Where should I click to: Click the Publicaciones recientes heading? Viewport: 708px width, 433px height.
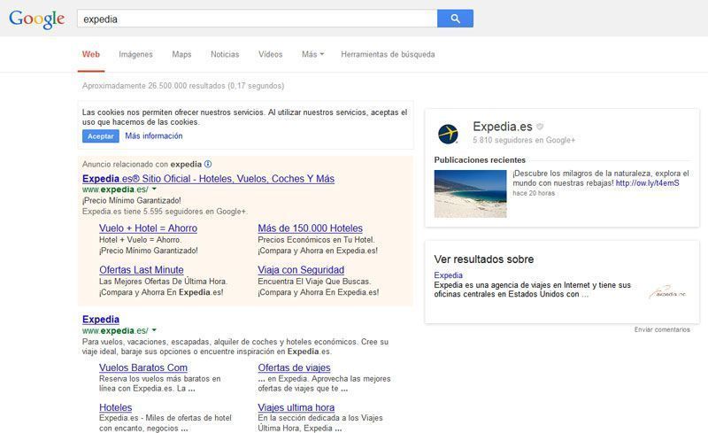tap(480, 160)
